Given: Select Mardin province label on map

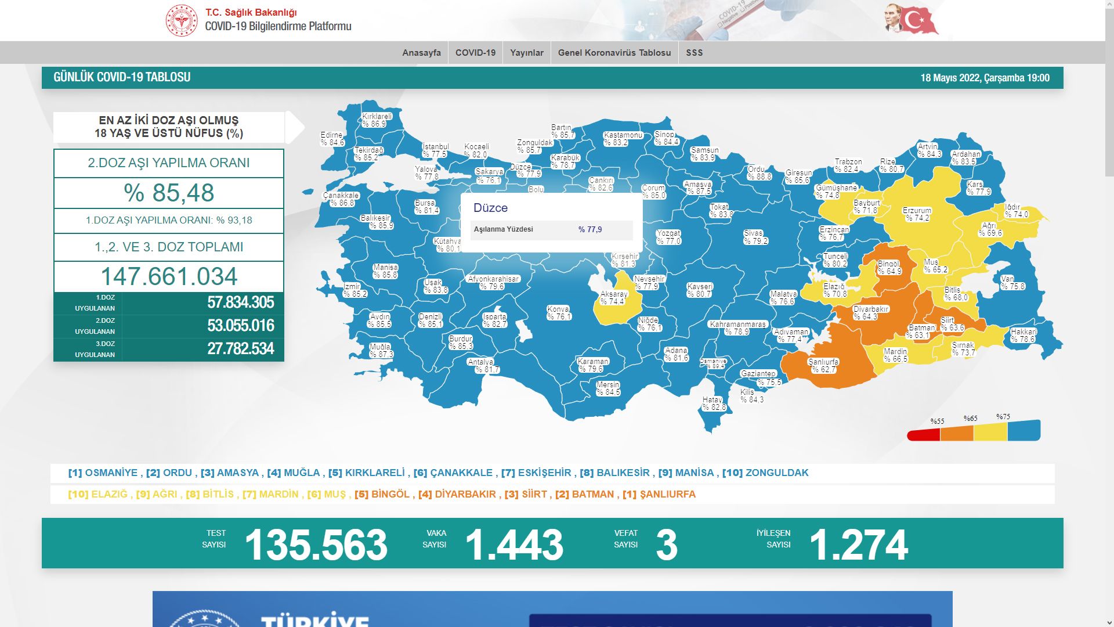Looking at the screenshot, I should [x=895, y=355].
